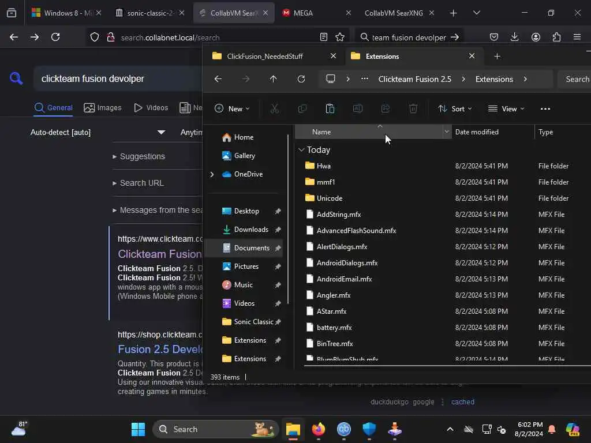This screenshot has width=591, height=443.
Task: Sort by Date modified column
Action: pos(477,132)
